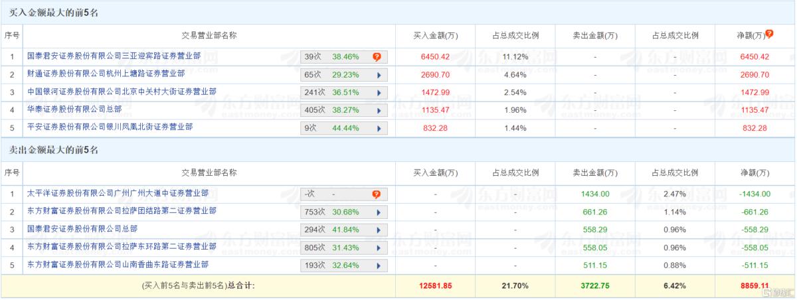Screen dimensions: 797x300
Task: Click net amount -661.26 cell
Action: [x=755, y=212]
